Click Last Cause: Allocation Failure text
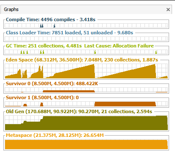 coord(119,46)
